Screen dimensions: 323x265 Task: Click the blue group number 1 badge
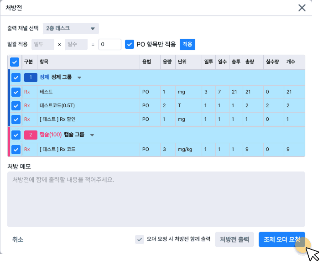31,78
